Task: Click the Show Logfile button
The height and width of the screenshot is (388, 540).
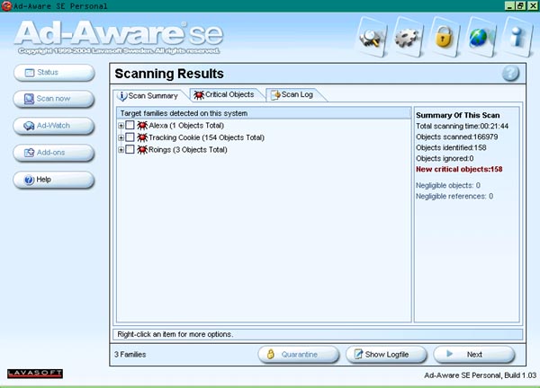Action: tap(386, 355)
